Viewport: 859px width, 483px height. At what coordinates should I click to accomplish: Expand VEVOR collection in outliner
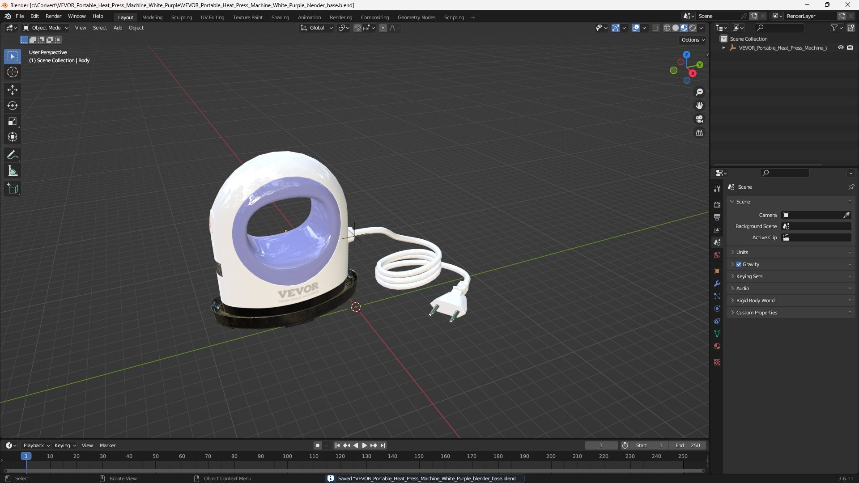(x=723, y=48)
